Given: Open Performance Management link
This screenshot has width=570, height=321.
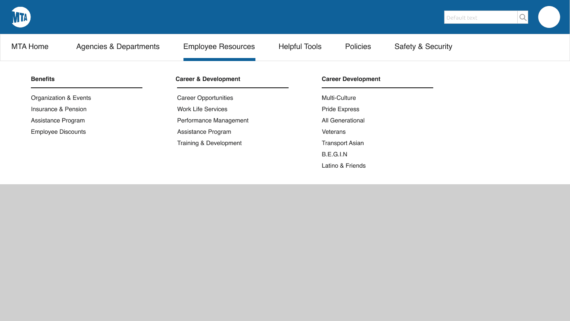Looking at the screenshot, I should [212, 121].
